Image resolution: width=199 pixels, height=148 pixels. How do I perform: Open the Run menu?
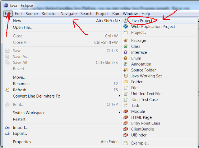pos(116,14)
